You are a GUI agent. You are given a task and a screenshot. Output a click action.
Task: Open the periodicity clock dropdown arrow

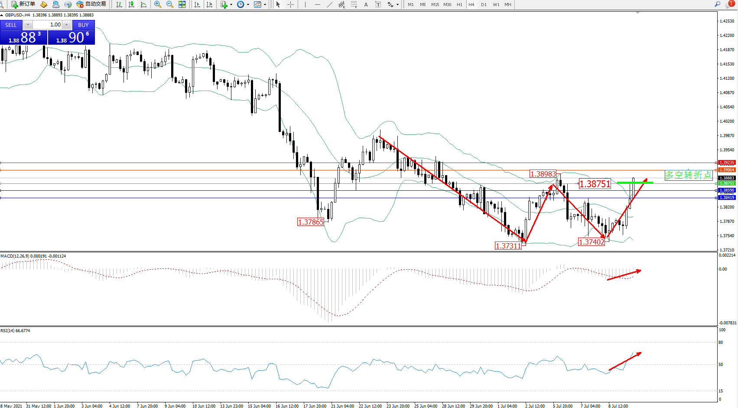point(248,4)
